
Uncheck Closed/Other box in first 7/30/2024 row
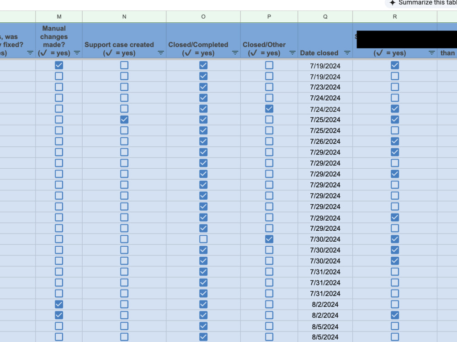click(269, 239)
